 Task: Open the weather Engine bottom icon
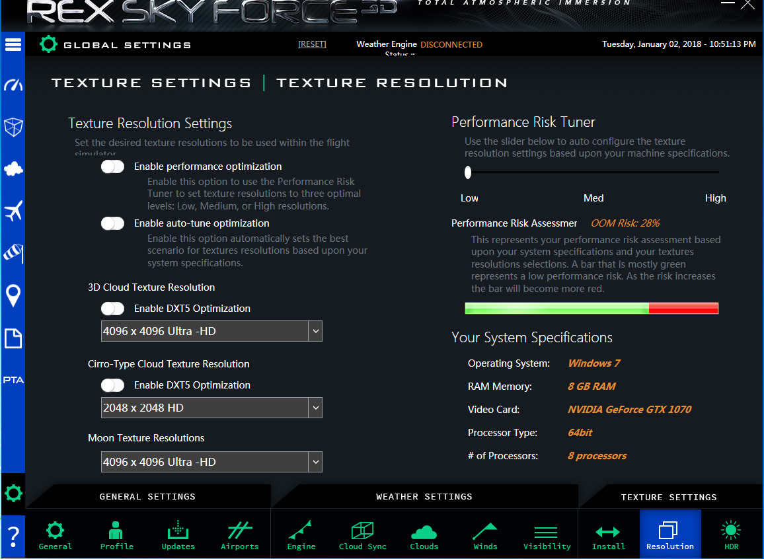coord(301,536)
